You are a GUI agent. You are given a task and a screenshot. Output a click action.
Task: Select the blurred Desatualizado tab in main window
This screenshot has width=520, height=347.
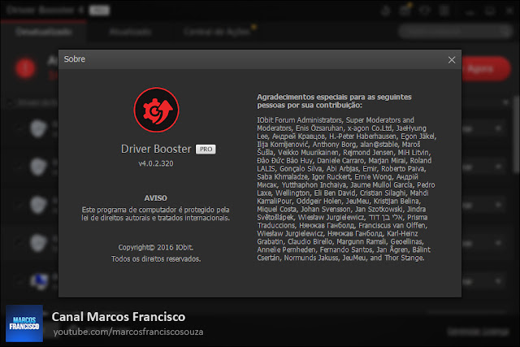pos(43,32)
